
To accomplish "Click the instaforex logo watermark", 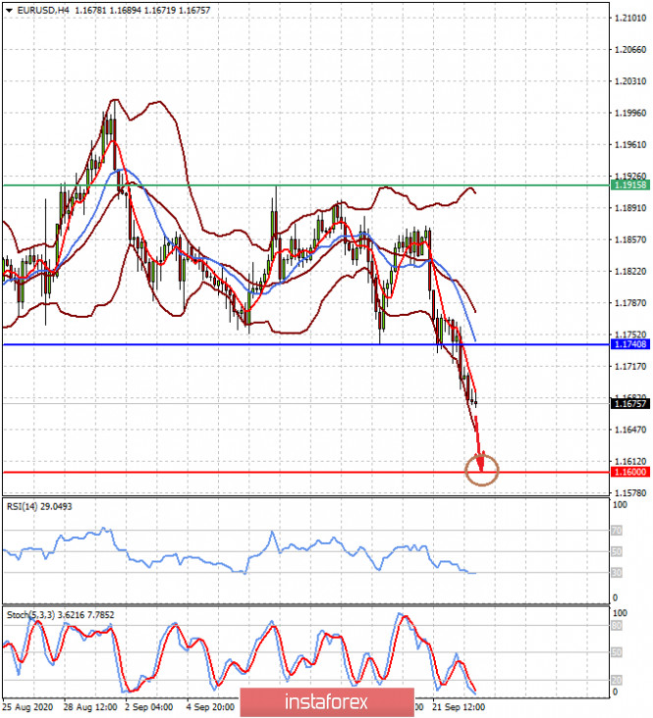I will [x=326, y=701].
